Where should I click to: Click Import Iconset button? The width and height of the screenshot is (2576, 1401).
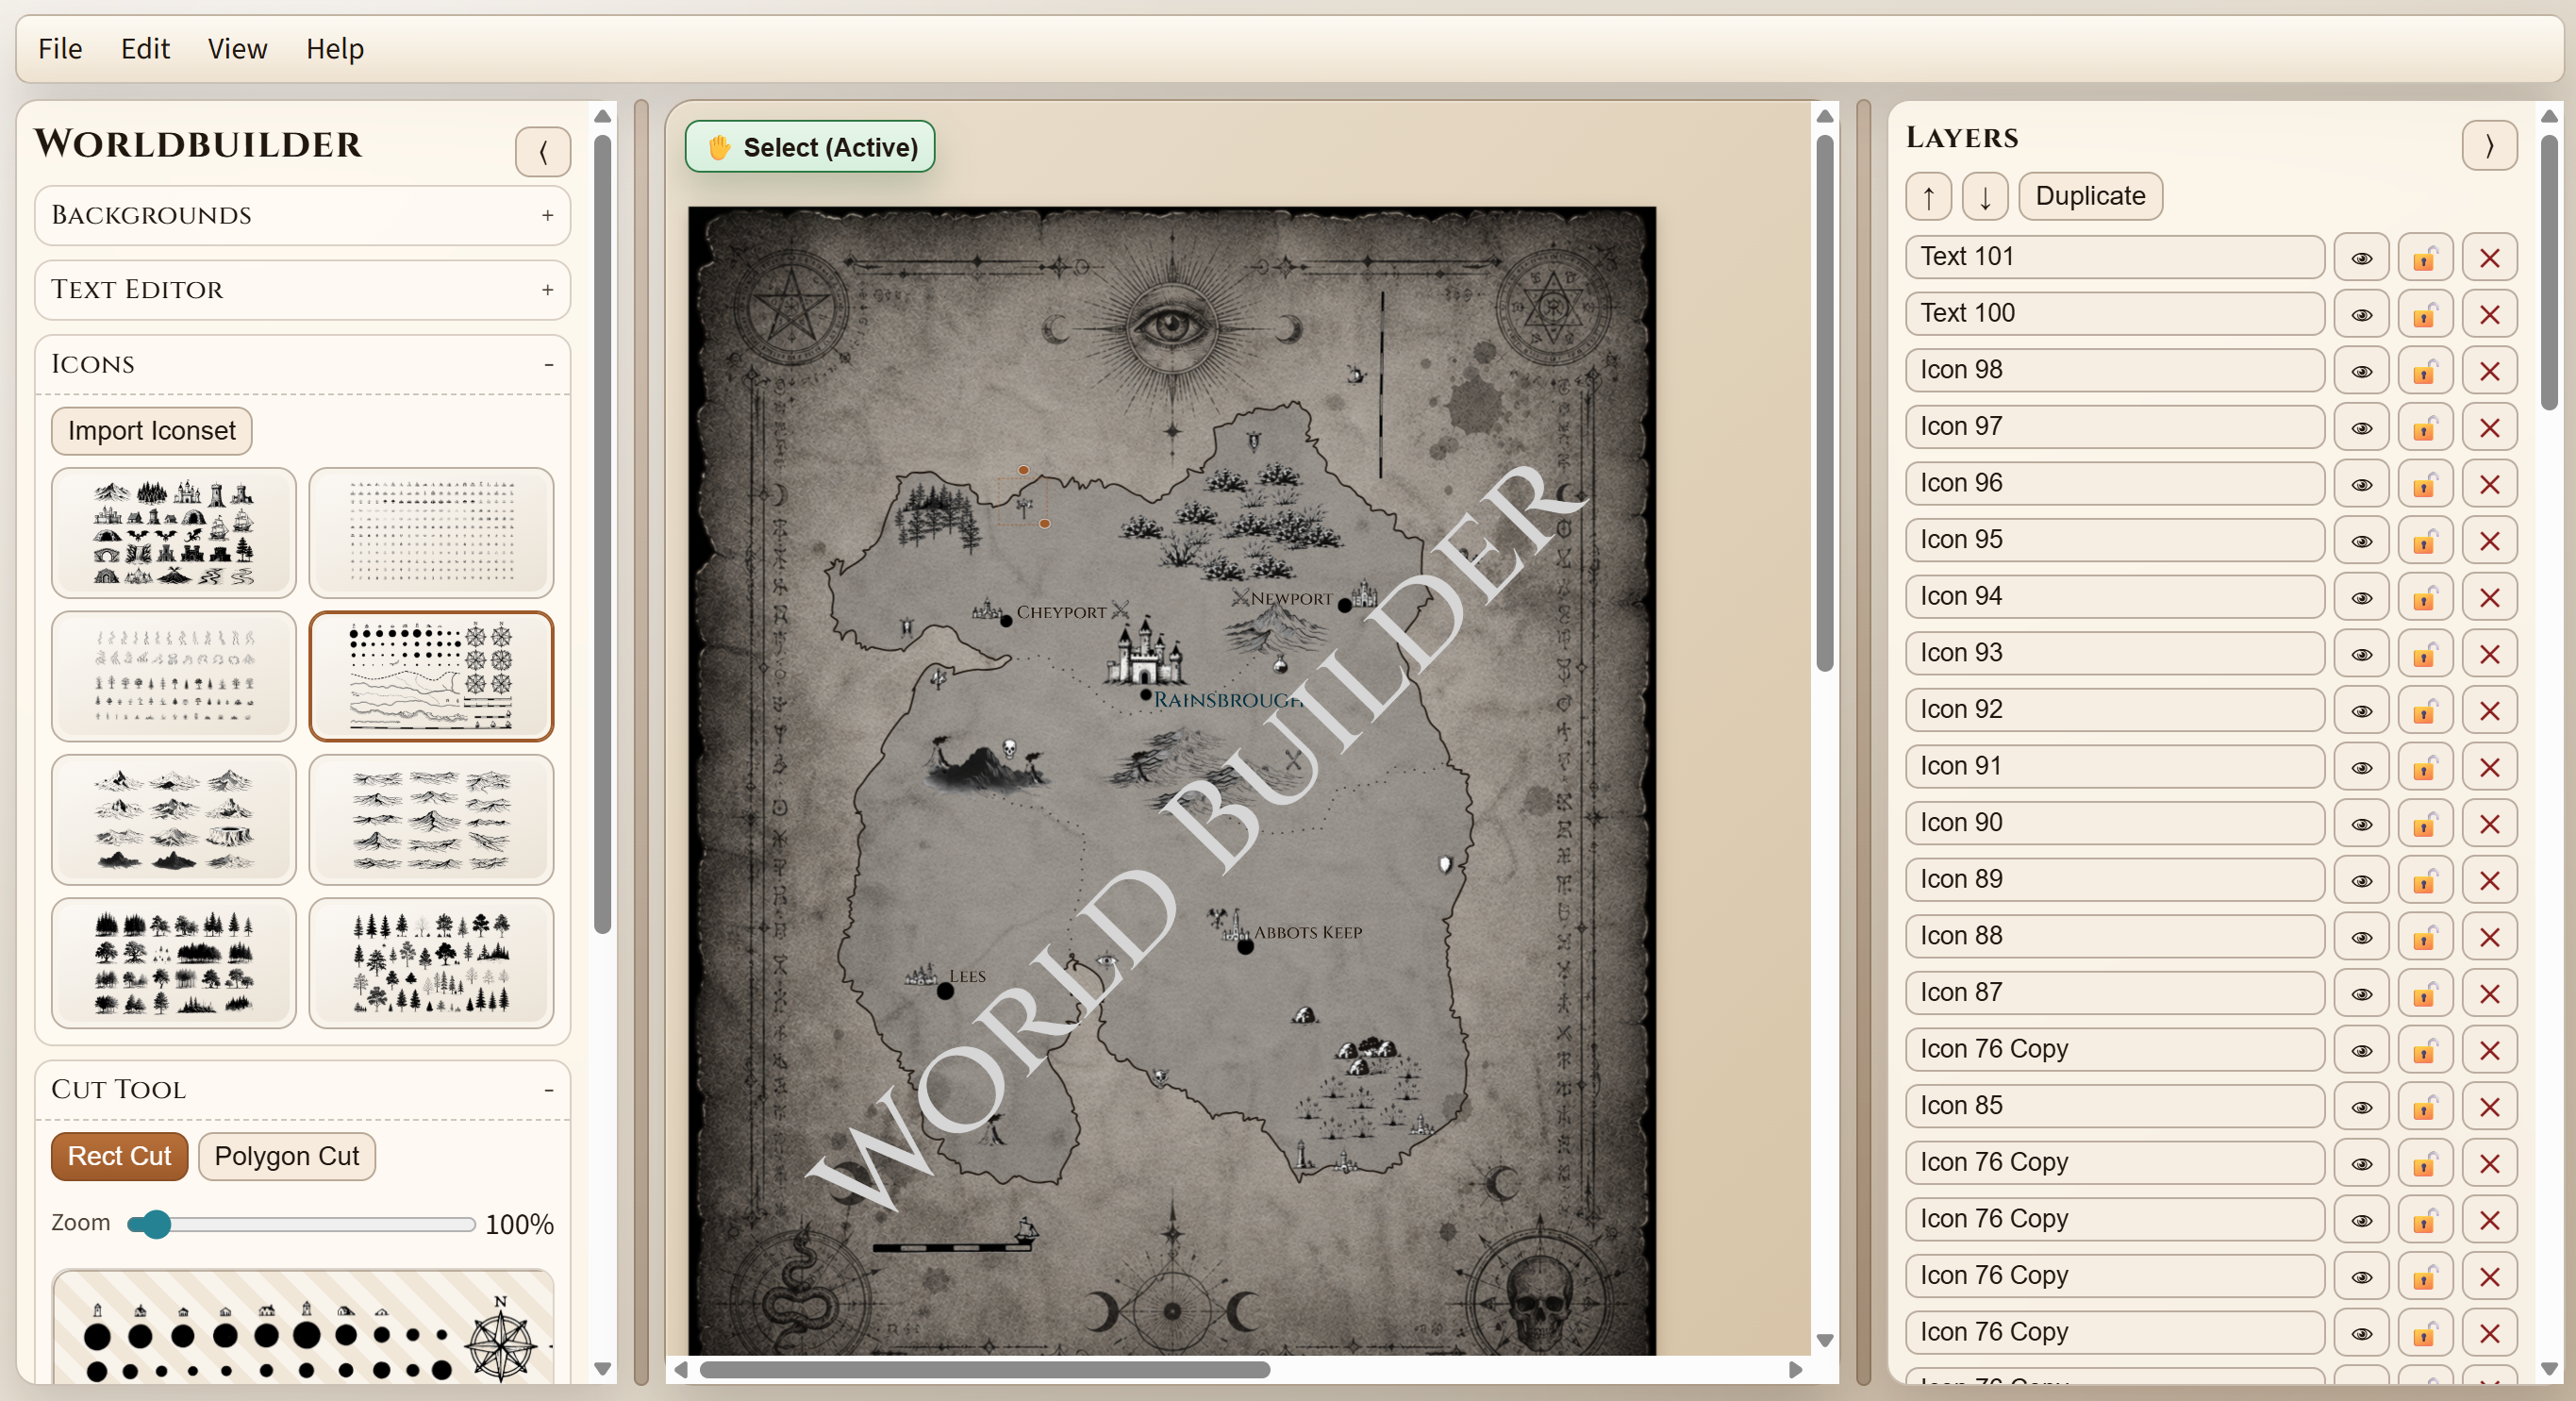pos(152,431)
